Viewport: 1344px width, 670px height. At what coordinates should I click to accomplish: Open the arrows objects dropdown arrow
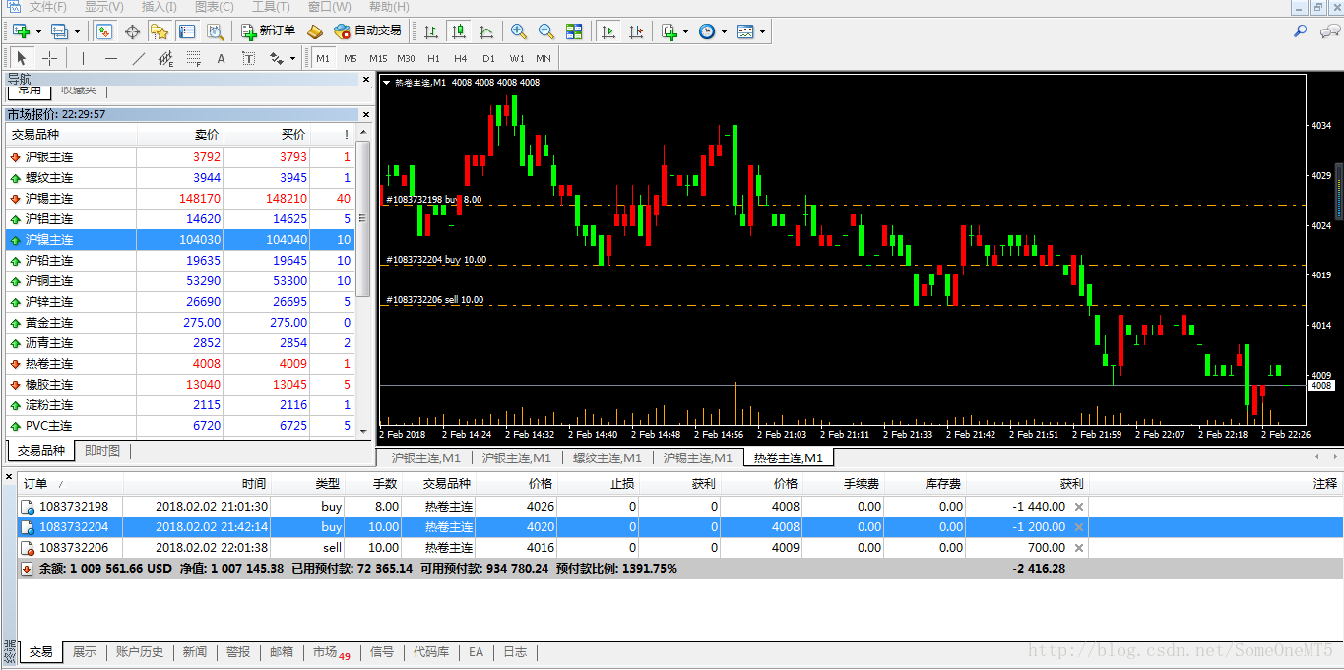click(x=293, y=58)
